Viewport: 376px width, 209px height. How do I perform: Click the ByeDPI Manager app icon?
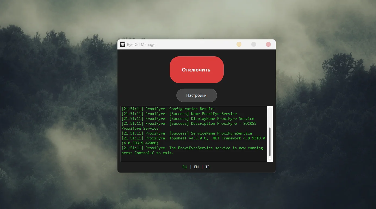pyautogui.click(x=122, y=44)
